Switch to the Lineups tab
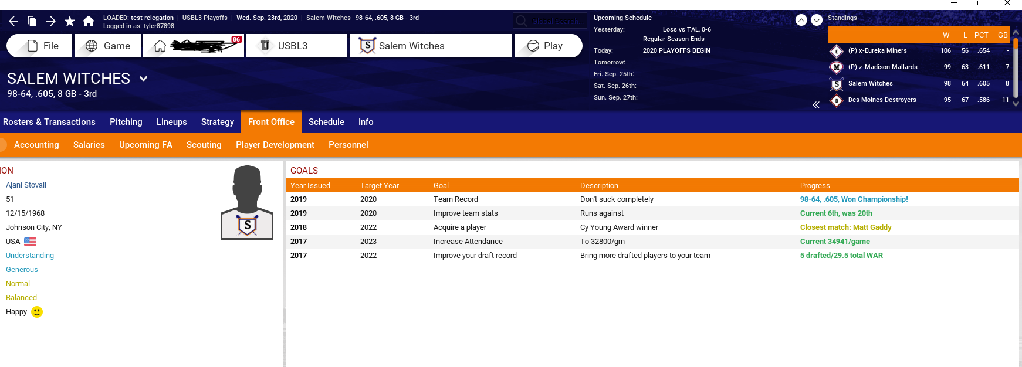Image resolution: width=1022 pixels, height=367 pixels. click(x=172, y=122)
